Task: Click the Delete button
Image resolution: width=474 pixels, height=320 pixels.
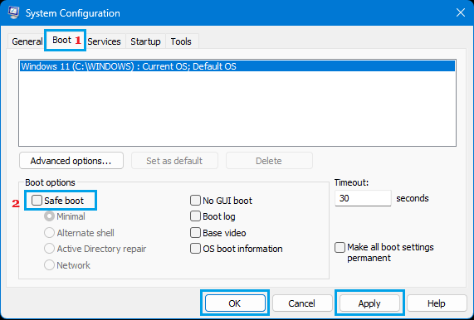Action: 269,161
